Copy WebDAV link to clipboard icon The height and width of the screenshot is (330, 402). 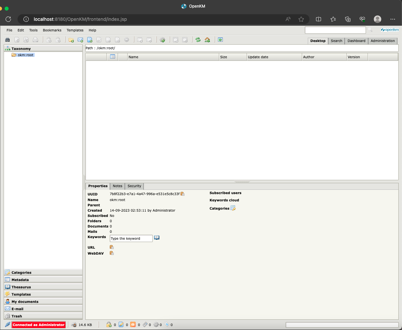click(x=112, y=253)
